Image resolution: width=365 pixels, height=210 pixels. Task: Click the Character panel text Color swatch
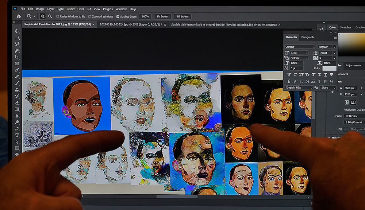coord(329,68)
